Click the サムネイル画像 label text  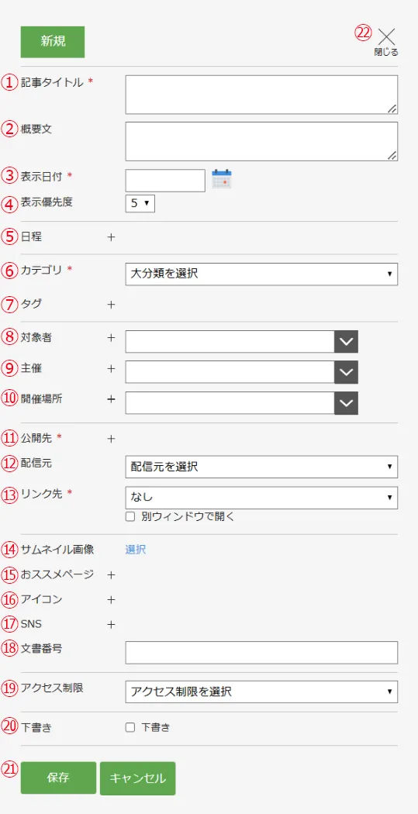pos(57,549)
